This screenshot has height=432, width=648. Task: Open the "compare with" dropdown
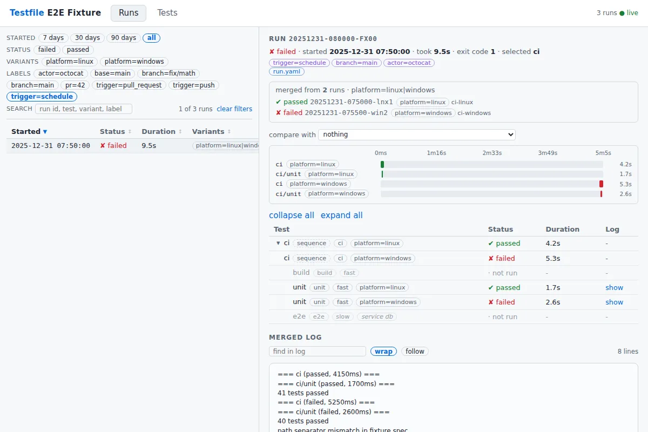[417, 134]
